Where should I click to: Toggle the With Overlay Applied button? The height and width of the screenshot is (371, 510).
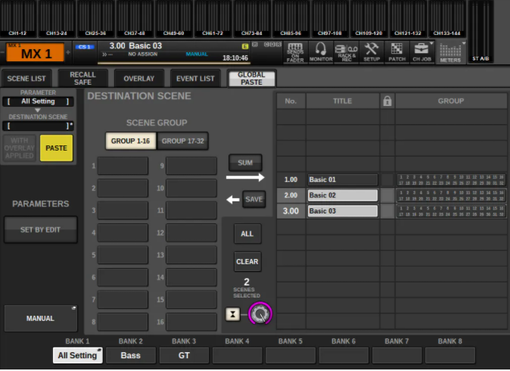tap(19, 148)
